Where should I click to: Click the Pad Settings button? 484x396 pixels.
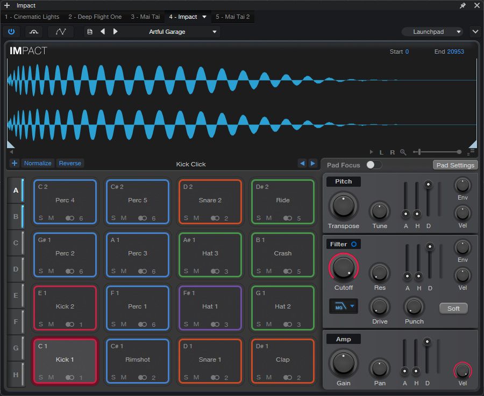click(455, 165)
